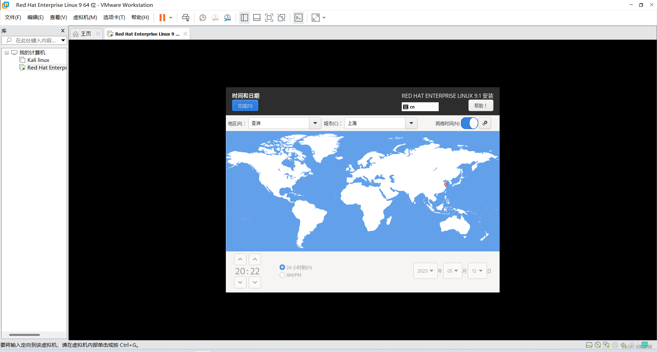Enter full screen mode
The width and height of the screenshot is (657, 352).
click(269, 17)
